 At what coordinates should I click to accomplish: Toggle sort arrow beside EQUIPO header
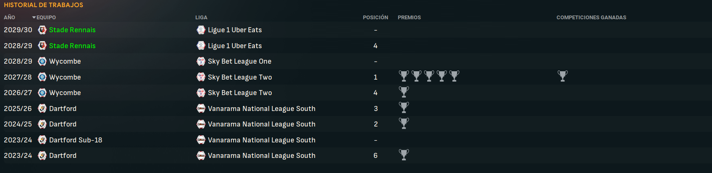(34, 18)
